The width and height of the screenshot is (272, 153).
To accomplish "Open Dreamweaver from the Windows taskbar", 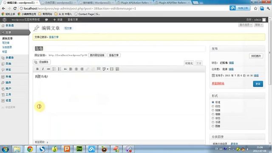I will [x=79, y=149].
